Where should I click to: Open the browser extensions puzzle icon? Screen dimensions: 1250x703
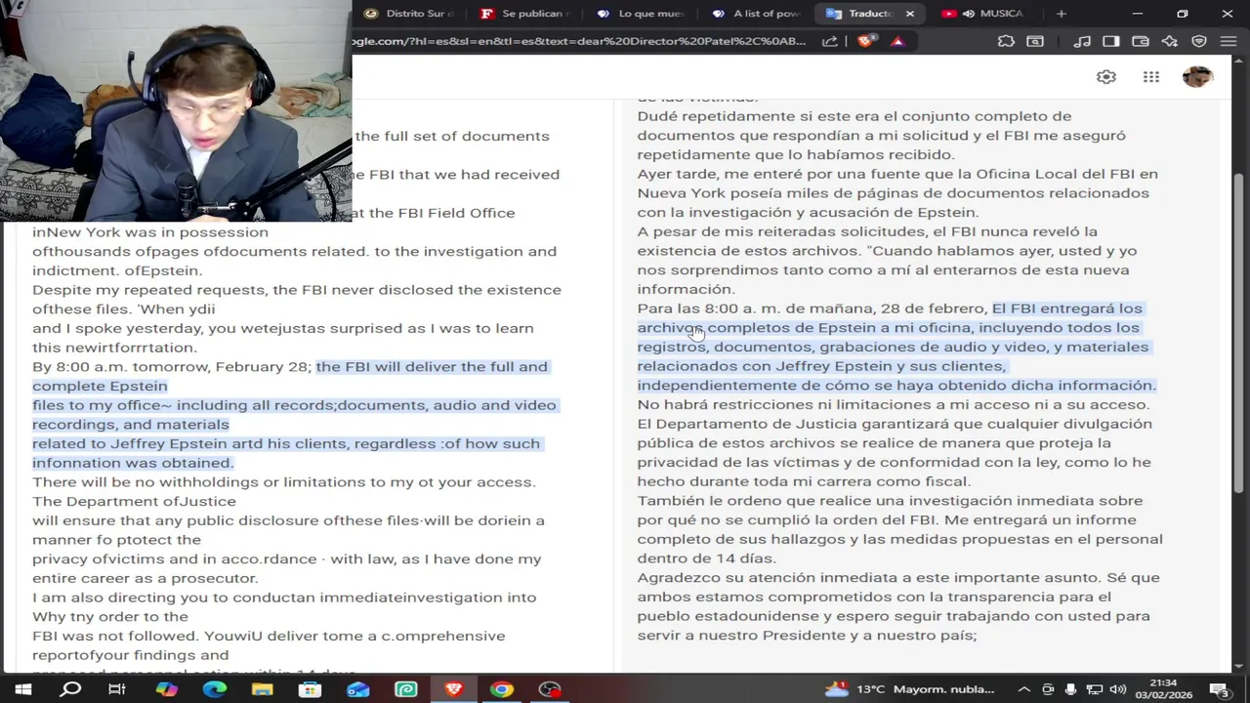coord(1006,41)
